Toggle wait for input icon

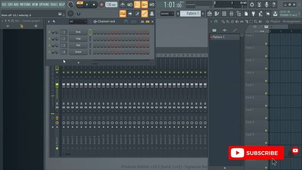pyautogui.click(x=130, y=4)
